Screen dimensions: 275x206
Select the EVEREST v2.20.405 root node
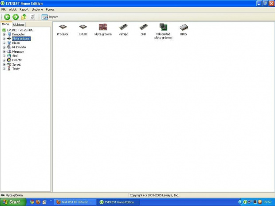tap(20, 30)
